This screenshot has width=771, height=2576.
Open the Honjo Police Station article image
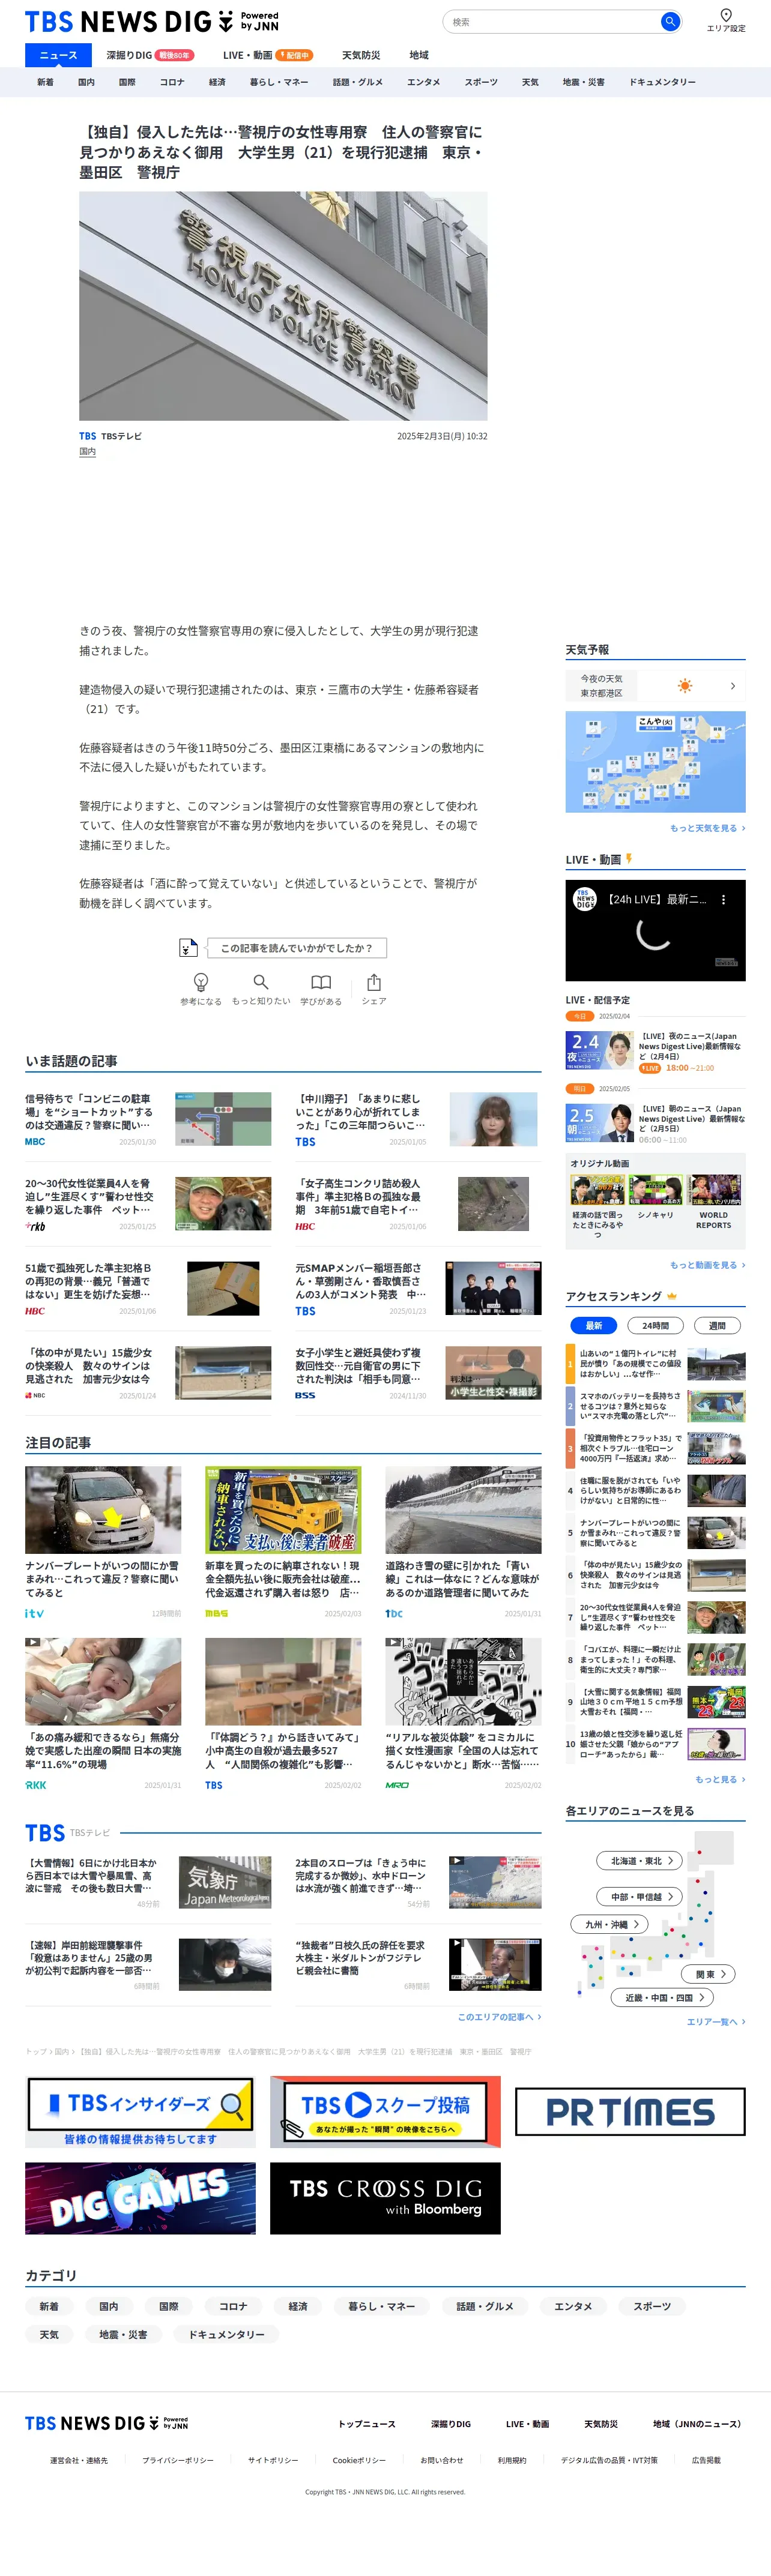point(283,306)
